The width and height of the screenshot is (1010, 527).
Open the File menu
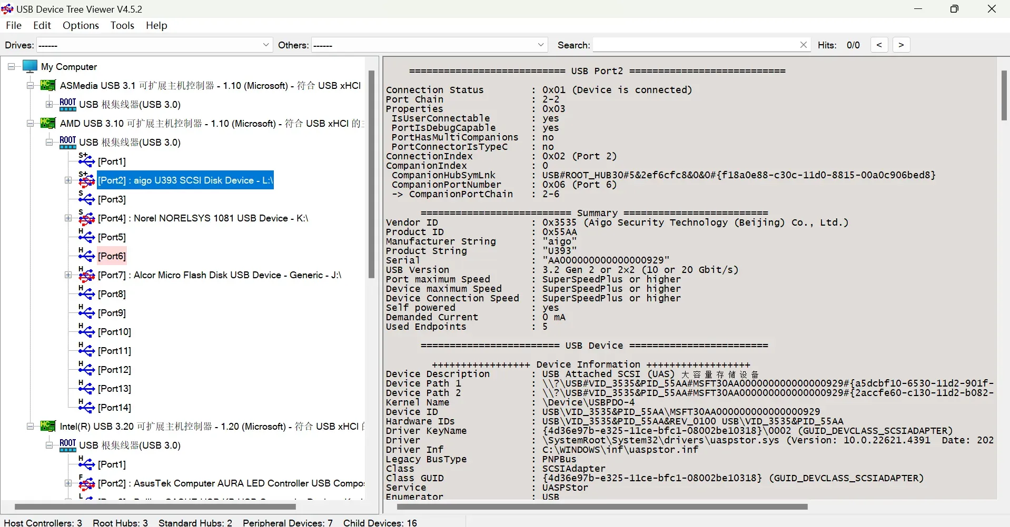14,25
